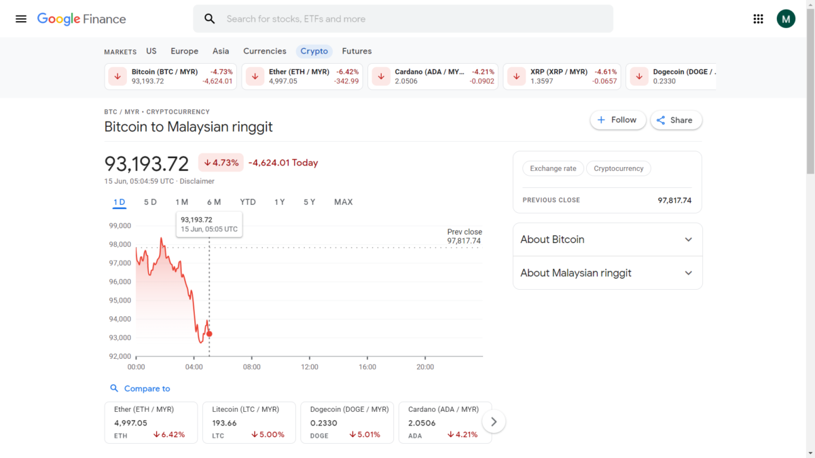This screenshot has width=815, height=458.
Task: Show the MAX chart range
Action: tap(343, 202)
